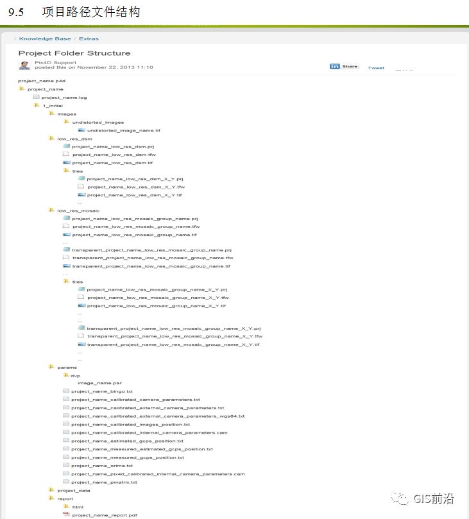
Task: Click the tiles folder icon under low_res_mosaic
Action: coord(67,282)
